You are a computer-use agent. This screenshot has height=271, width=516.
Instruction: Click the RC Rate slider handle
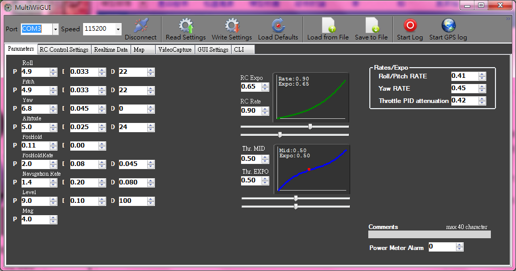[280, 135]
